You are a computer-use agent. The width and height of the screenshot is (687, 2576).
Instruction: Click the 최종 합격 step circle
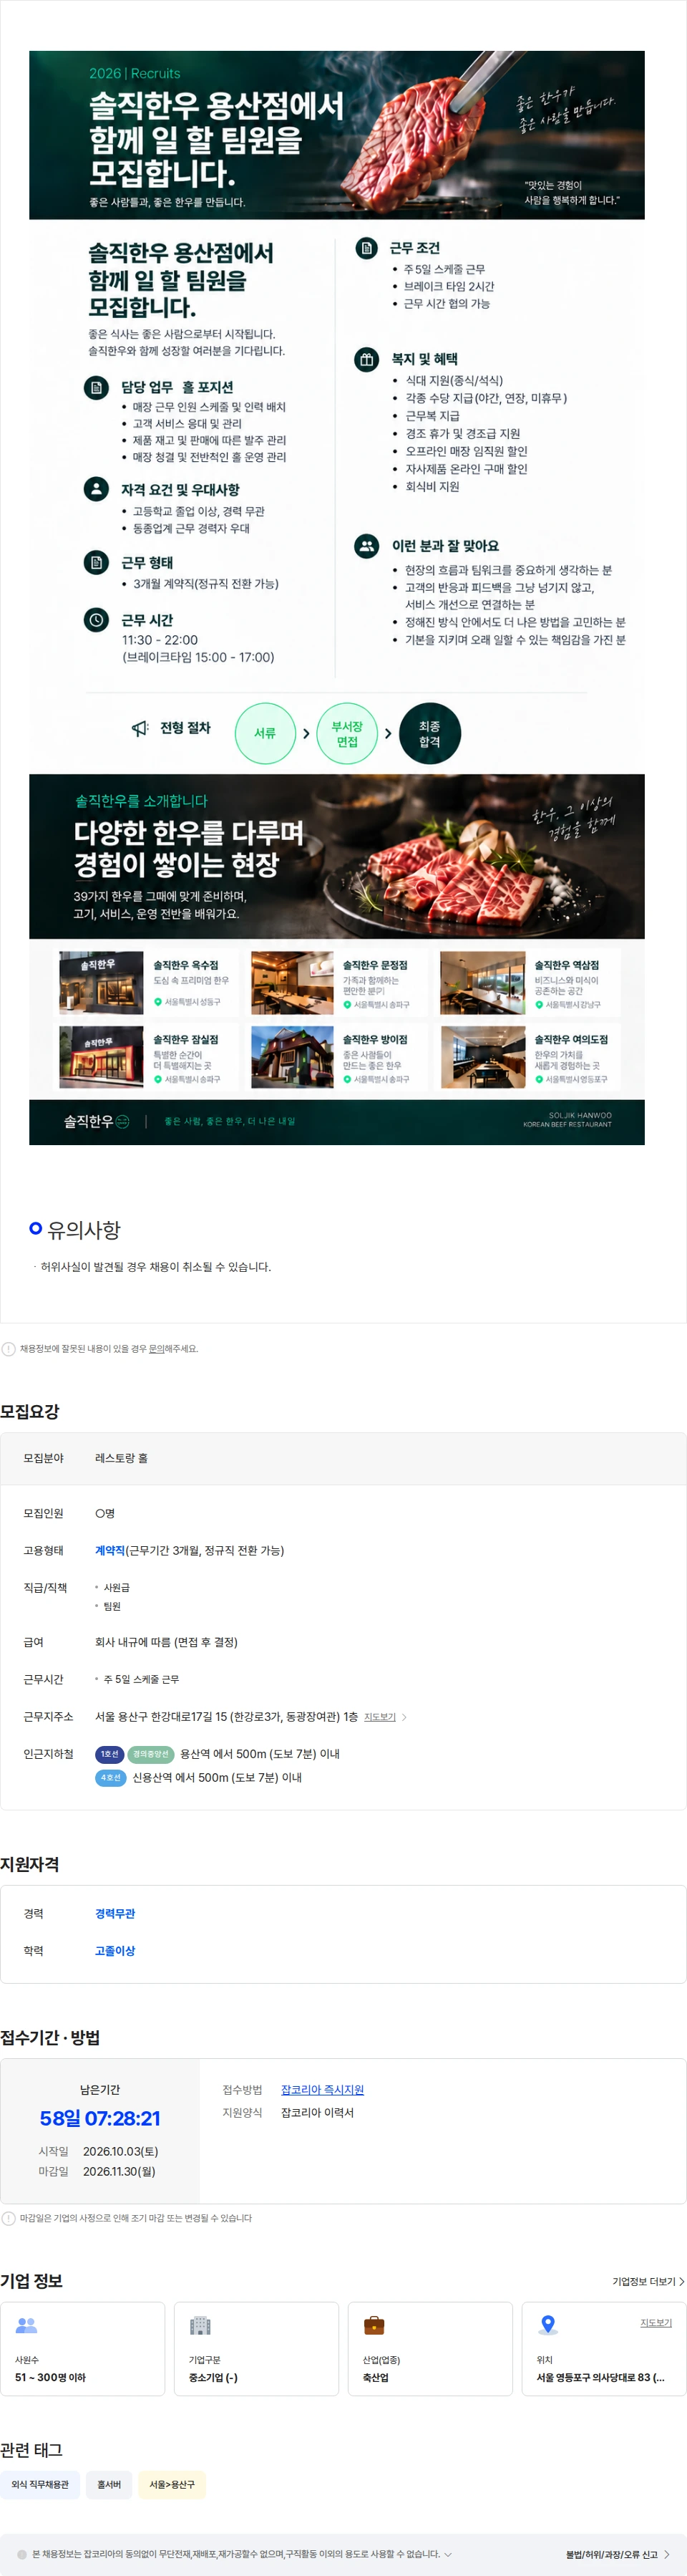point(429,733)
